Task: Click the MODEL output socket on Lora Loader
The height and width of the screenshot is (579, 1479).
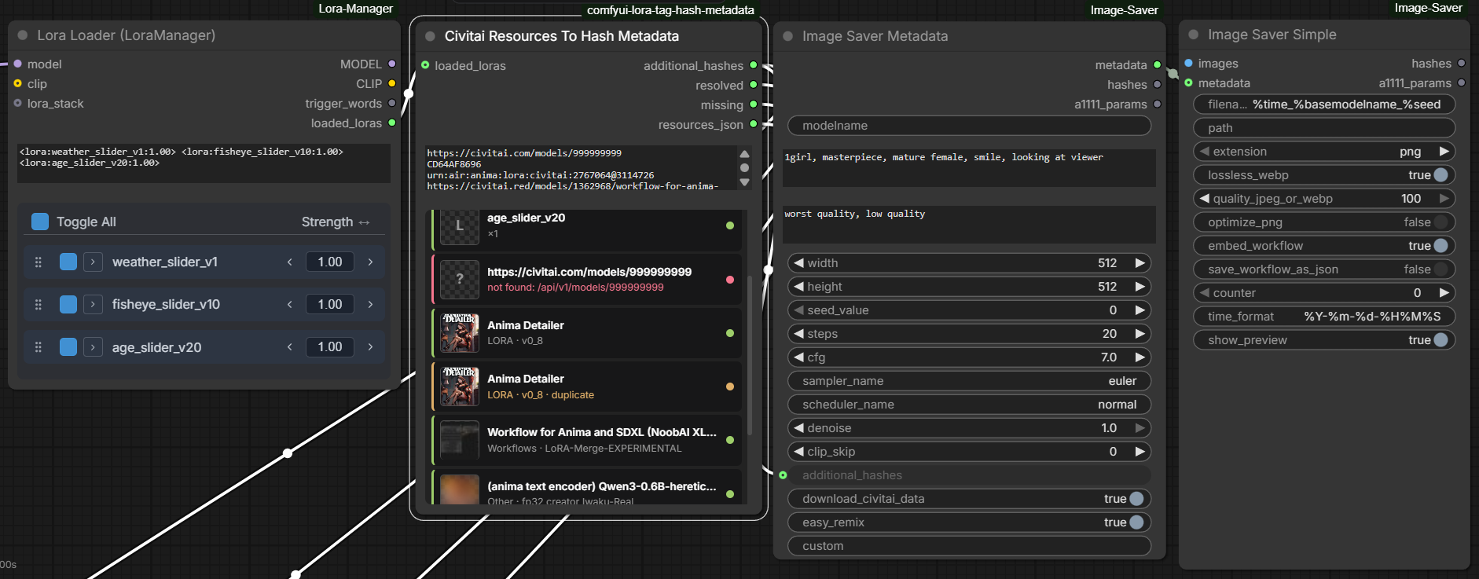Action: pos(391,64)
